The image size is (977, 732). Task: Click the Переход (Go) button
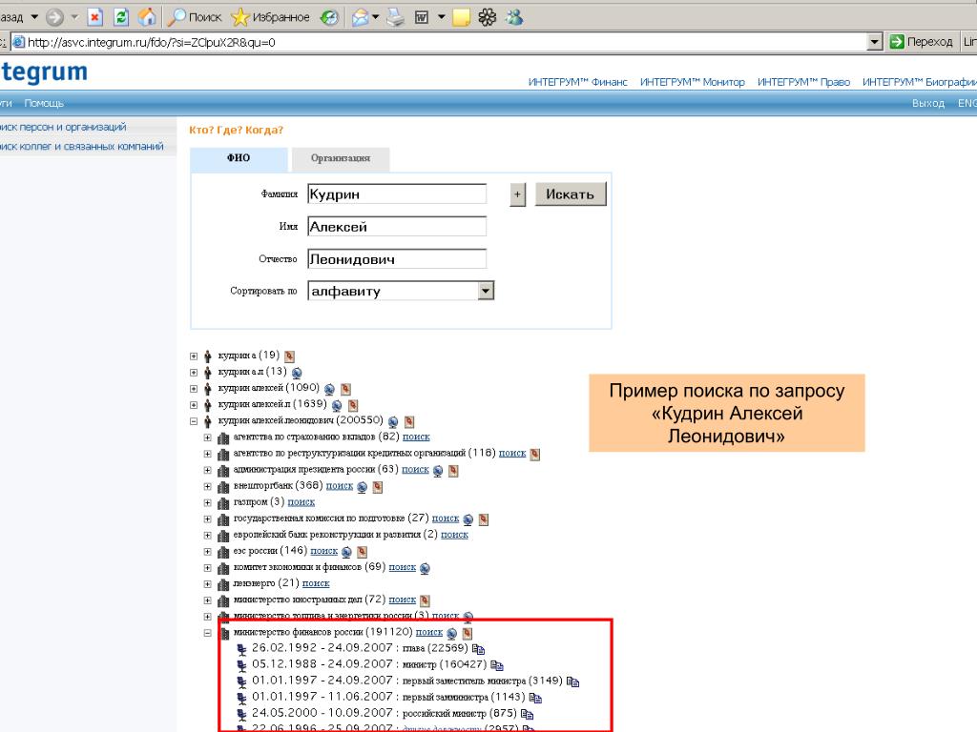[921, 42]
